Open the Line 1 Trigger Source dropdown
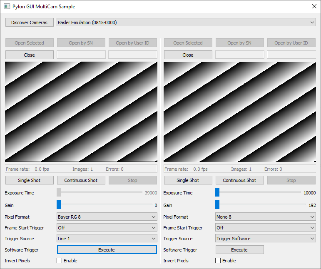 click(107, 239)
